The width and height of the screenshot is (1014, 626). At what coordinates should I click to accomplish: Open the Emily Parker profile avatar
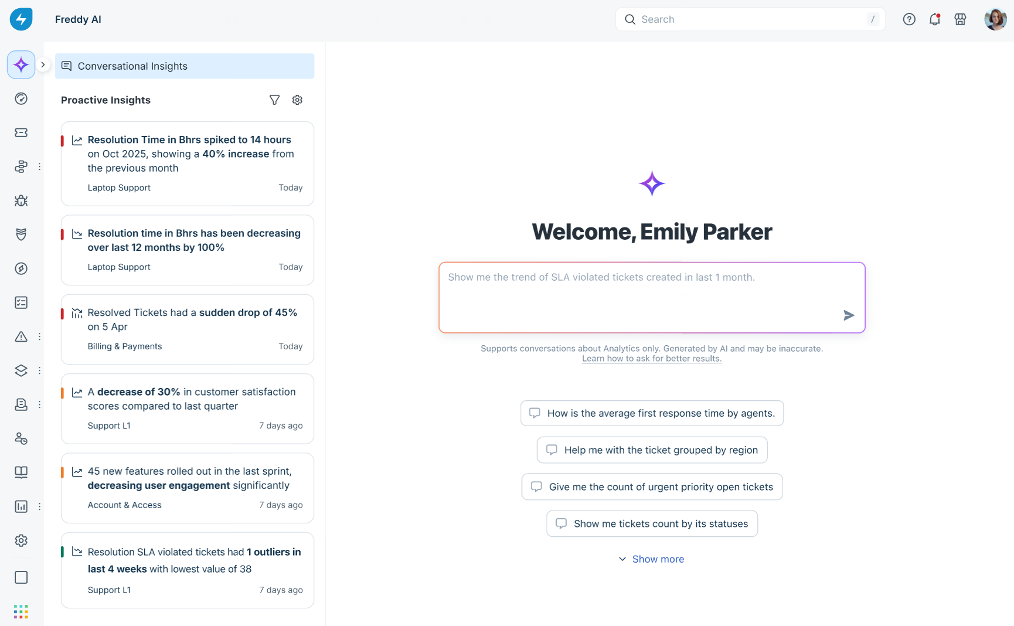pyautogui.click(x=995, y=19)
